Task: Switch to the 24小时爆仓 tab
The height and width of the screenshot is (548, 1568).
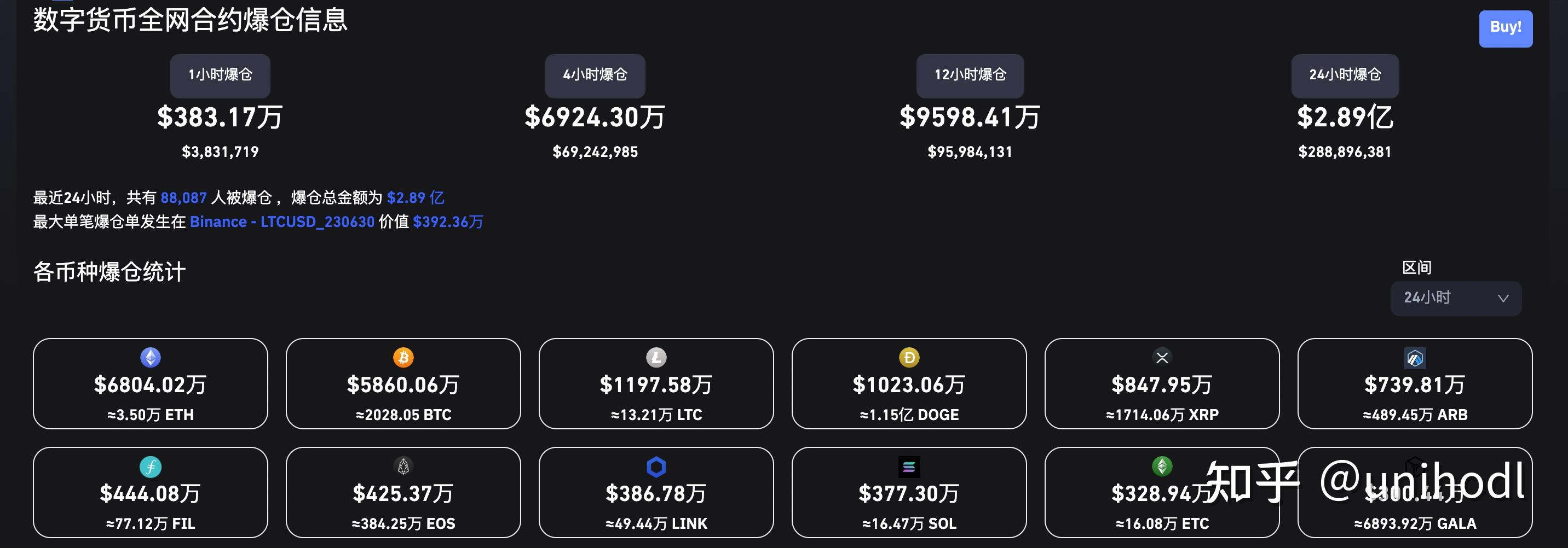Action: [x=1345, y=75]
